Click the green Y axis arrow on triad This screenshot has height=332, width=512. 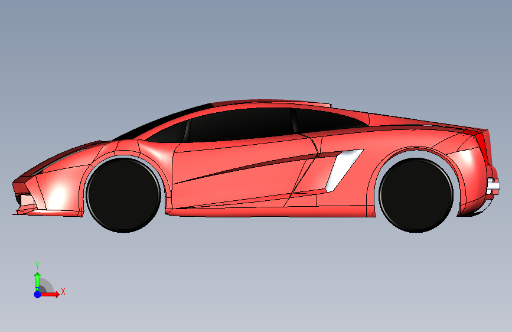tap(37, 281)
